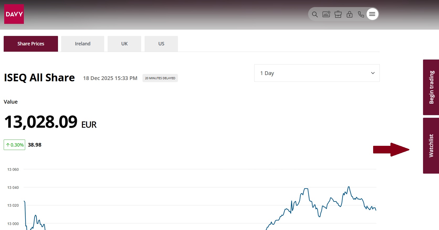Viewport: 439px width, 230px height.
Task: Click the ISEQ All Share heading
Action: click(39, 78)
